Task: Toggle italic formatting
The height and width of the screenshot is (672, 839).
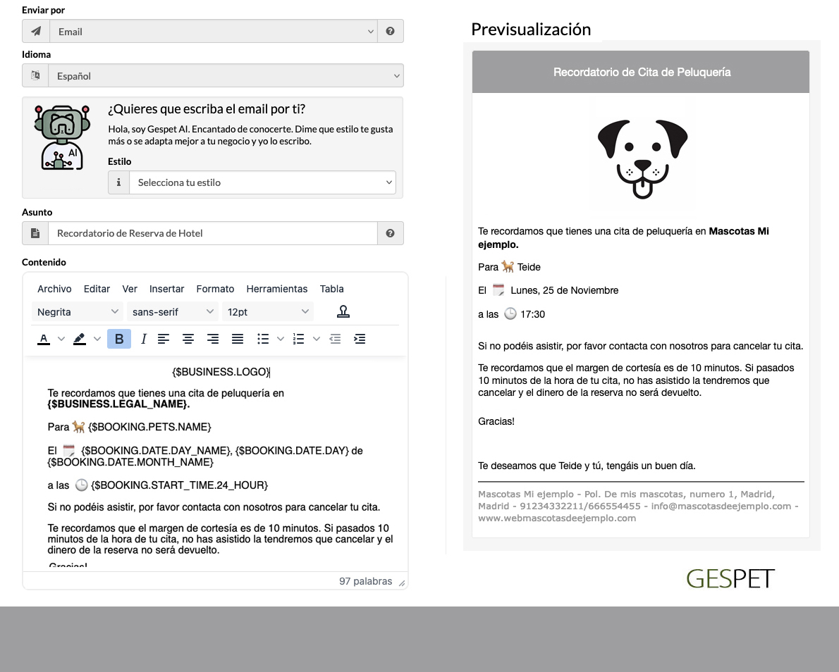Action: tap(144, 339)
